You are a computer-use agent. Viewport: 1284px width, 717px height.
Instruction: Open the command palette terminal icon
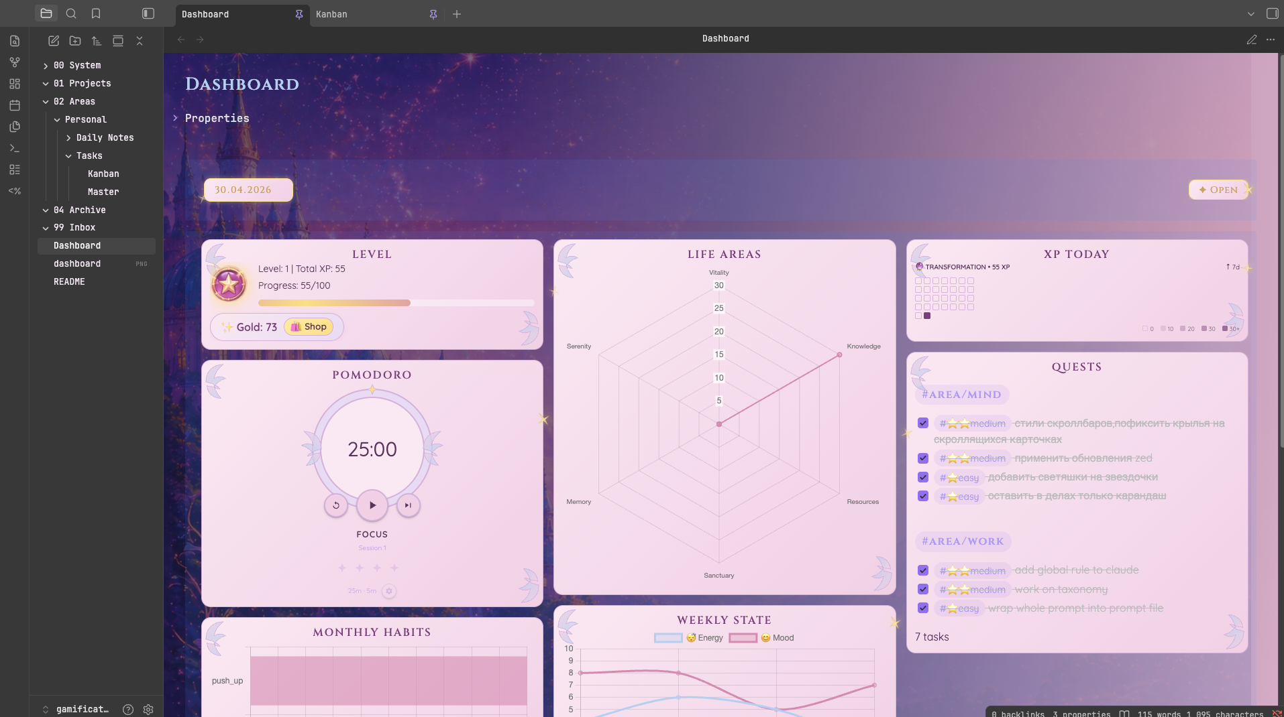pyautogui.click(x=15, y=148)
